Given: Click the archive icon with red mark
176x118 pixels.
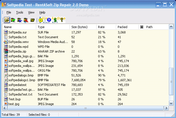Looking at the screenshot, I should coord(26,20).
